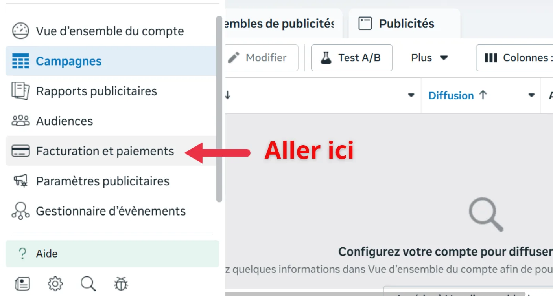
Task: Open updates via the newspaper icon bottom-left
Action: (x=22, y=283)
